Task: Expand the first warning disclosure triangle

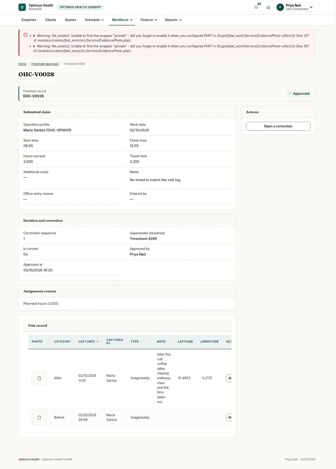Action: 34,36
